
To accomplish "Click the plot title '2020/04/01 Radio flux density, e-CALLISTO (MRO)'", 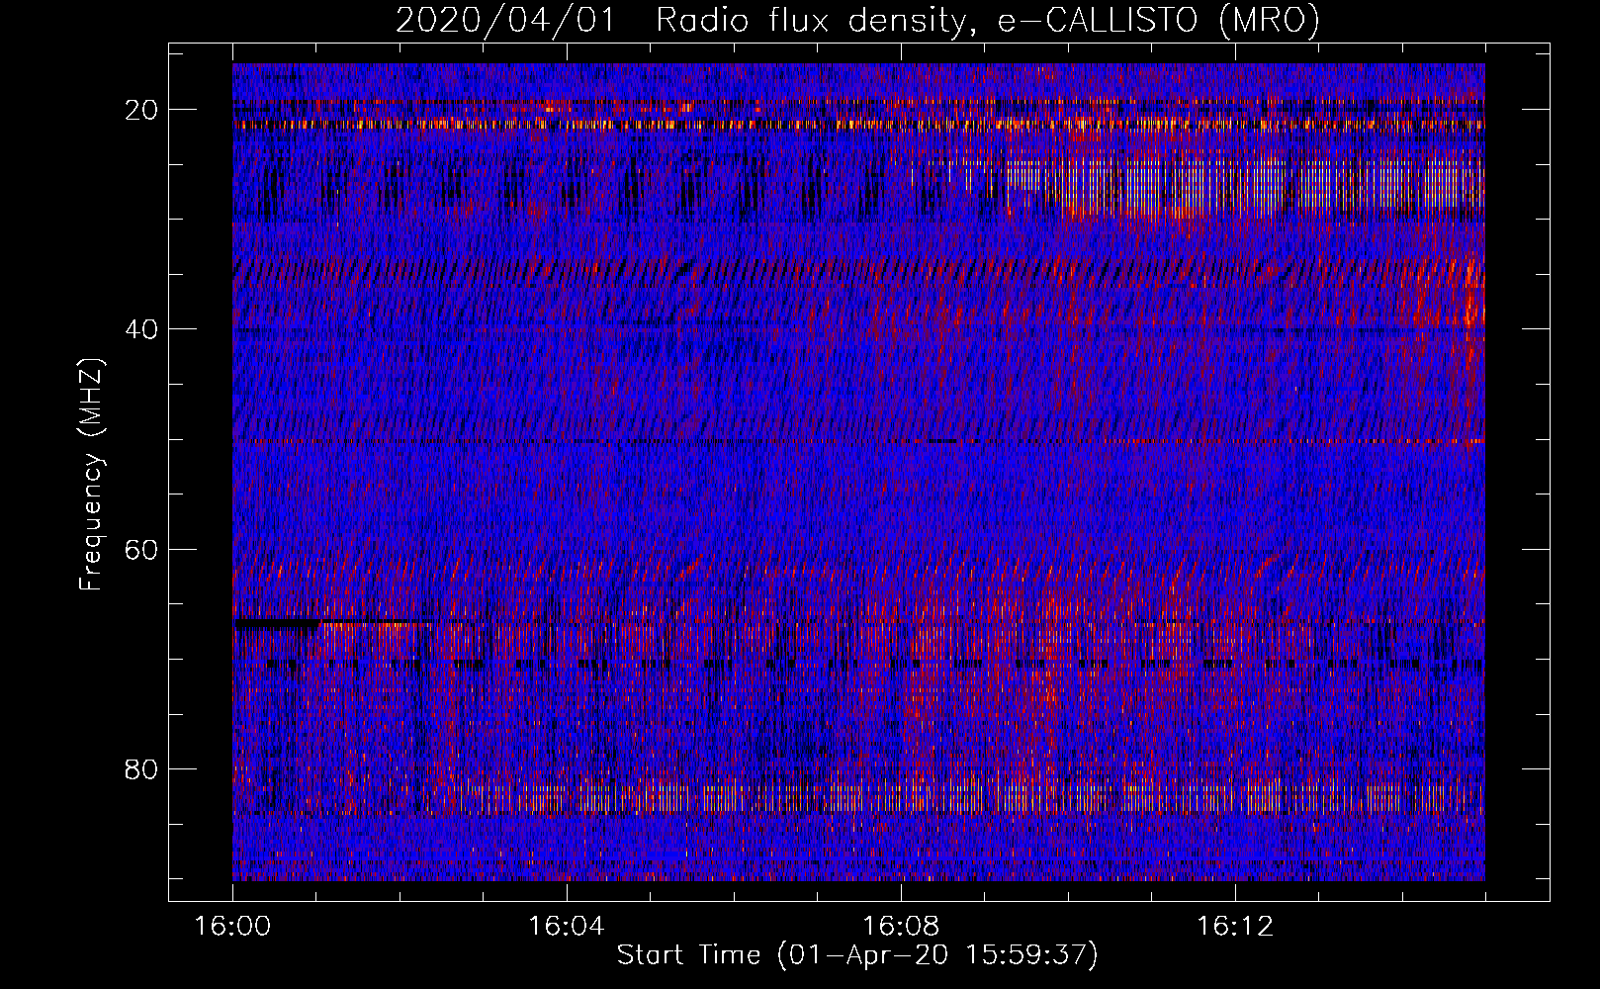I will [x=857, y=20].
